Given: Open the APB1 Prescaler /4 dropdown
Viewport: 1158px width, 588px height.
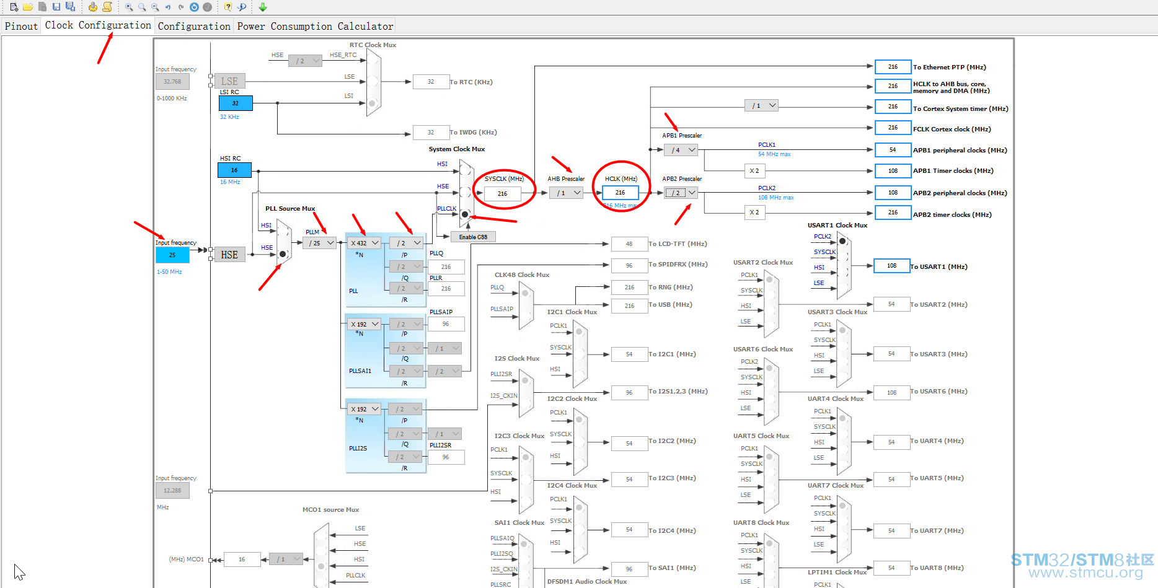Looking at the screenshot, I should click(x=681, y=150).
